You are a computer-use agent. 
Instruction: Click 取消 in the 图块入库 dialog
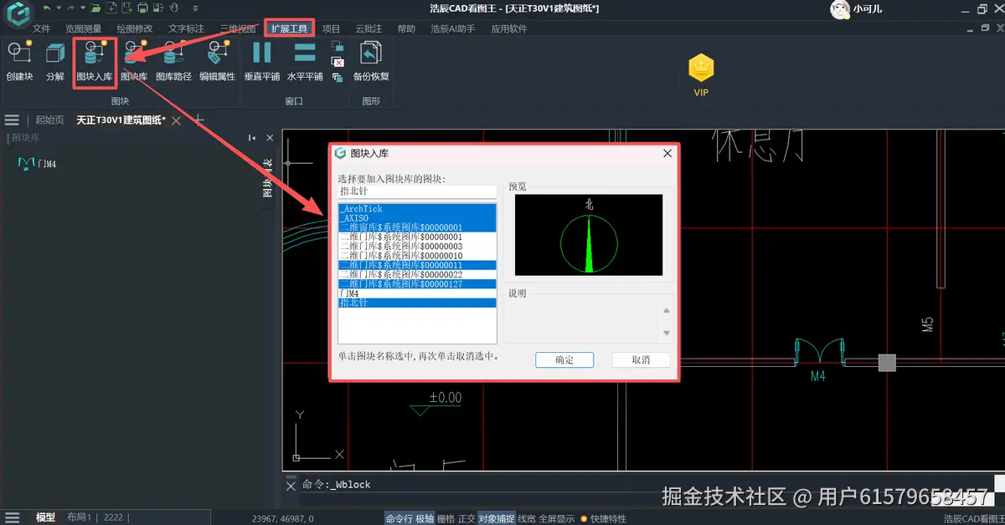point(641,359)
